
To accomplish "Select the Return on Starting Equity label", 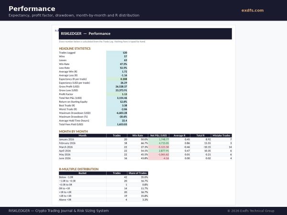I will (x=73, y=102).
